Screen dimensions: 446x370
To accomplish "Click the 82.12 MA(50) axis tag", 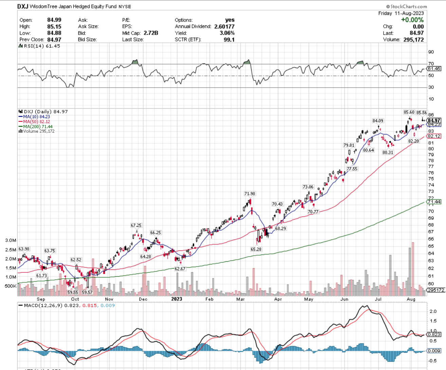I will (434, 136).
